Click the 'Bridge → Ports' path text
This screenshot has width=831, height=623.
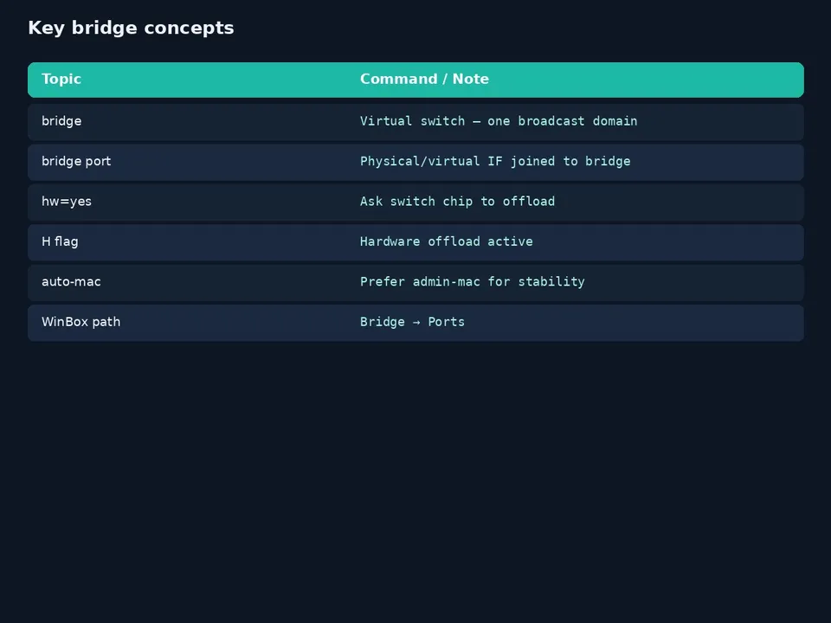(412, 322)
